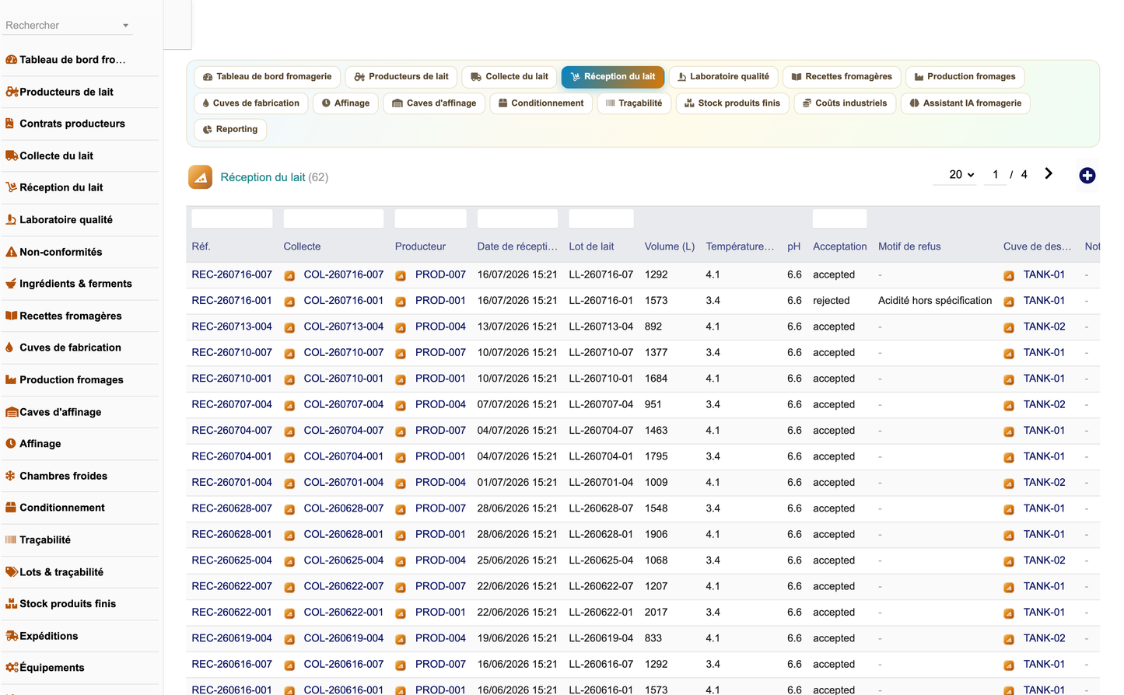Click the Collecte filter input field
The width and height of the screenshot is (1124, 695).
pyautogui.click(x=333, y=218)
